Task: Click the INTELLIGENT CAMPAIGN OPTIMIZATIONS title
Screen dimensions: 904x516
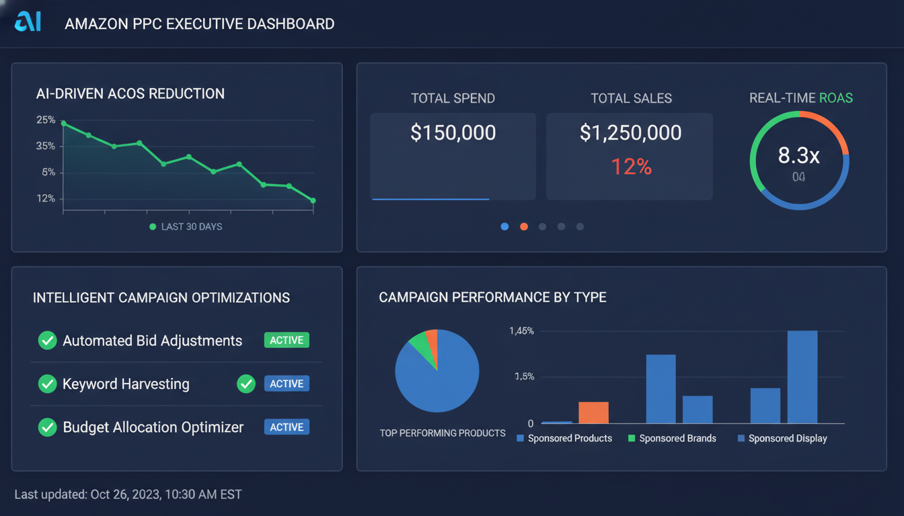Action: pyautogui.click(x=161, y=297)
